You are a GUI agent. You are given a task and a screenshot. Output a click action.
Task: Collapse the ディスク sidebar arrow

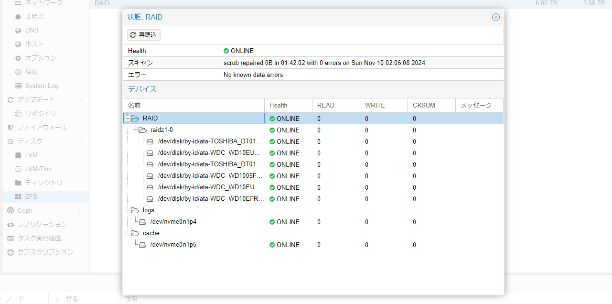tap(80, 141)
